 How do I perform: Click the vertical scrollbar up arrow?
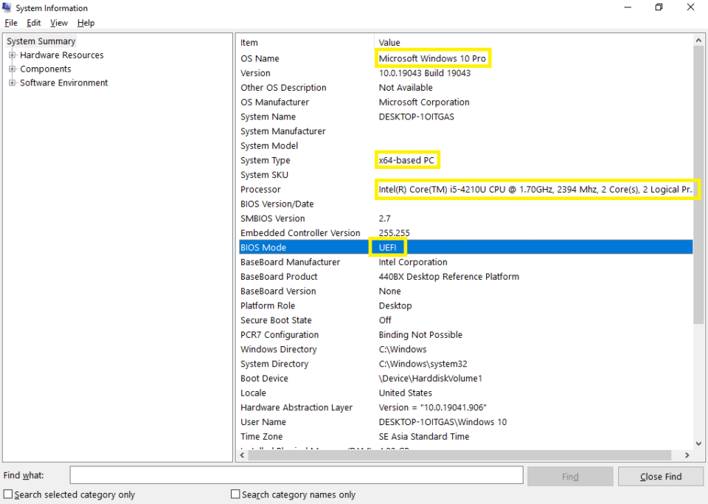(698, 40)
